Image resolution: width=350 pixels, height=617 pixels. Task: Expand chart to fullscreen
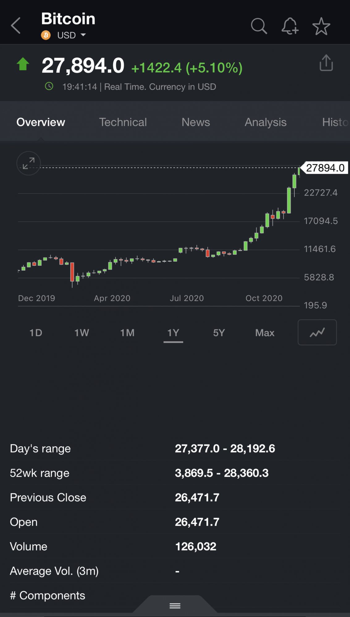point(28,163)
